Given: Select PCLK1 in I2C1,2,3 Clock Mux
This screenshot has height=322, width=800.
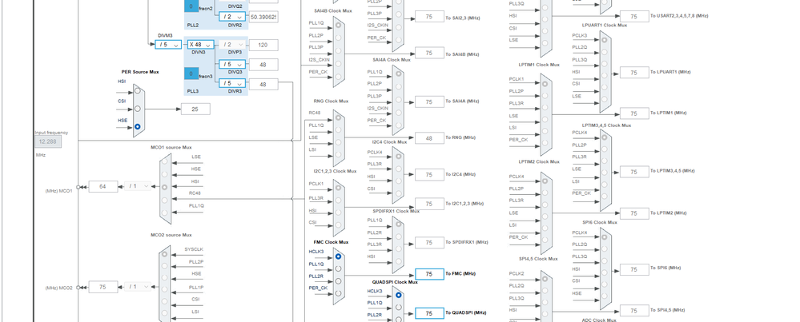Looking at the screenshot, I should (x=338, y=189).
